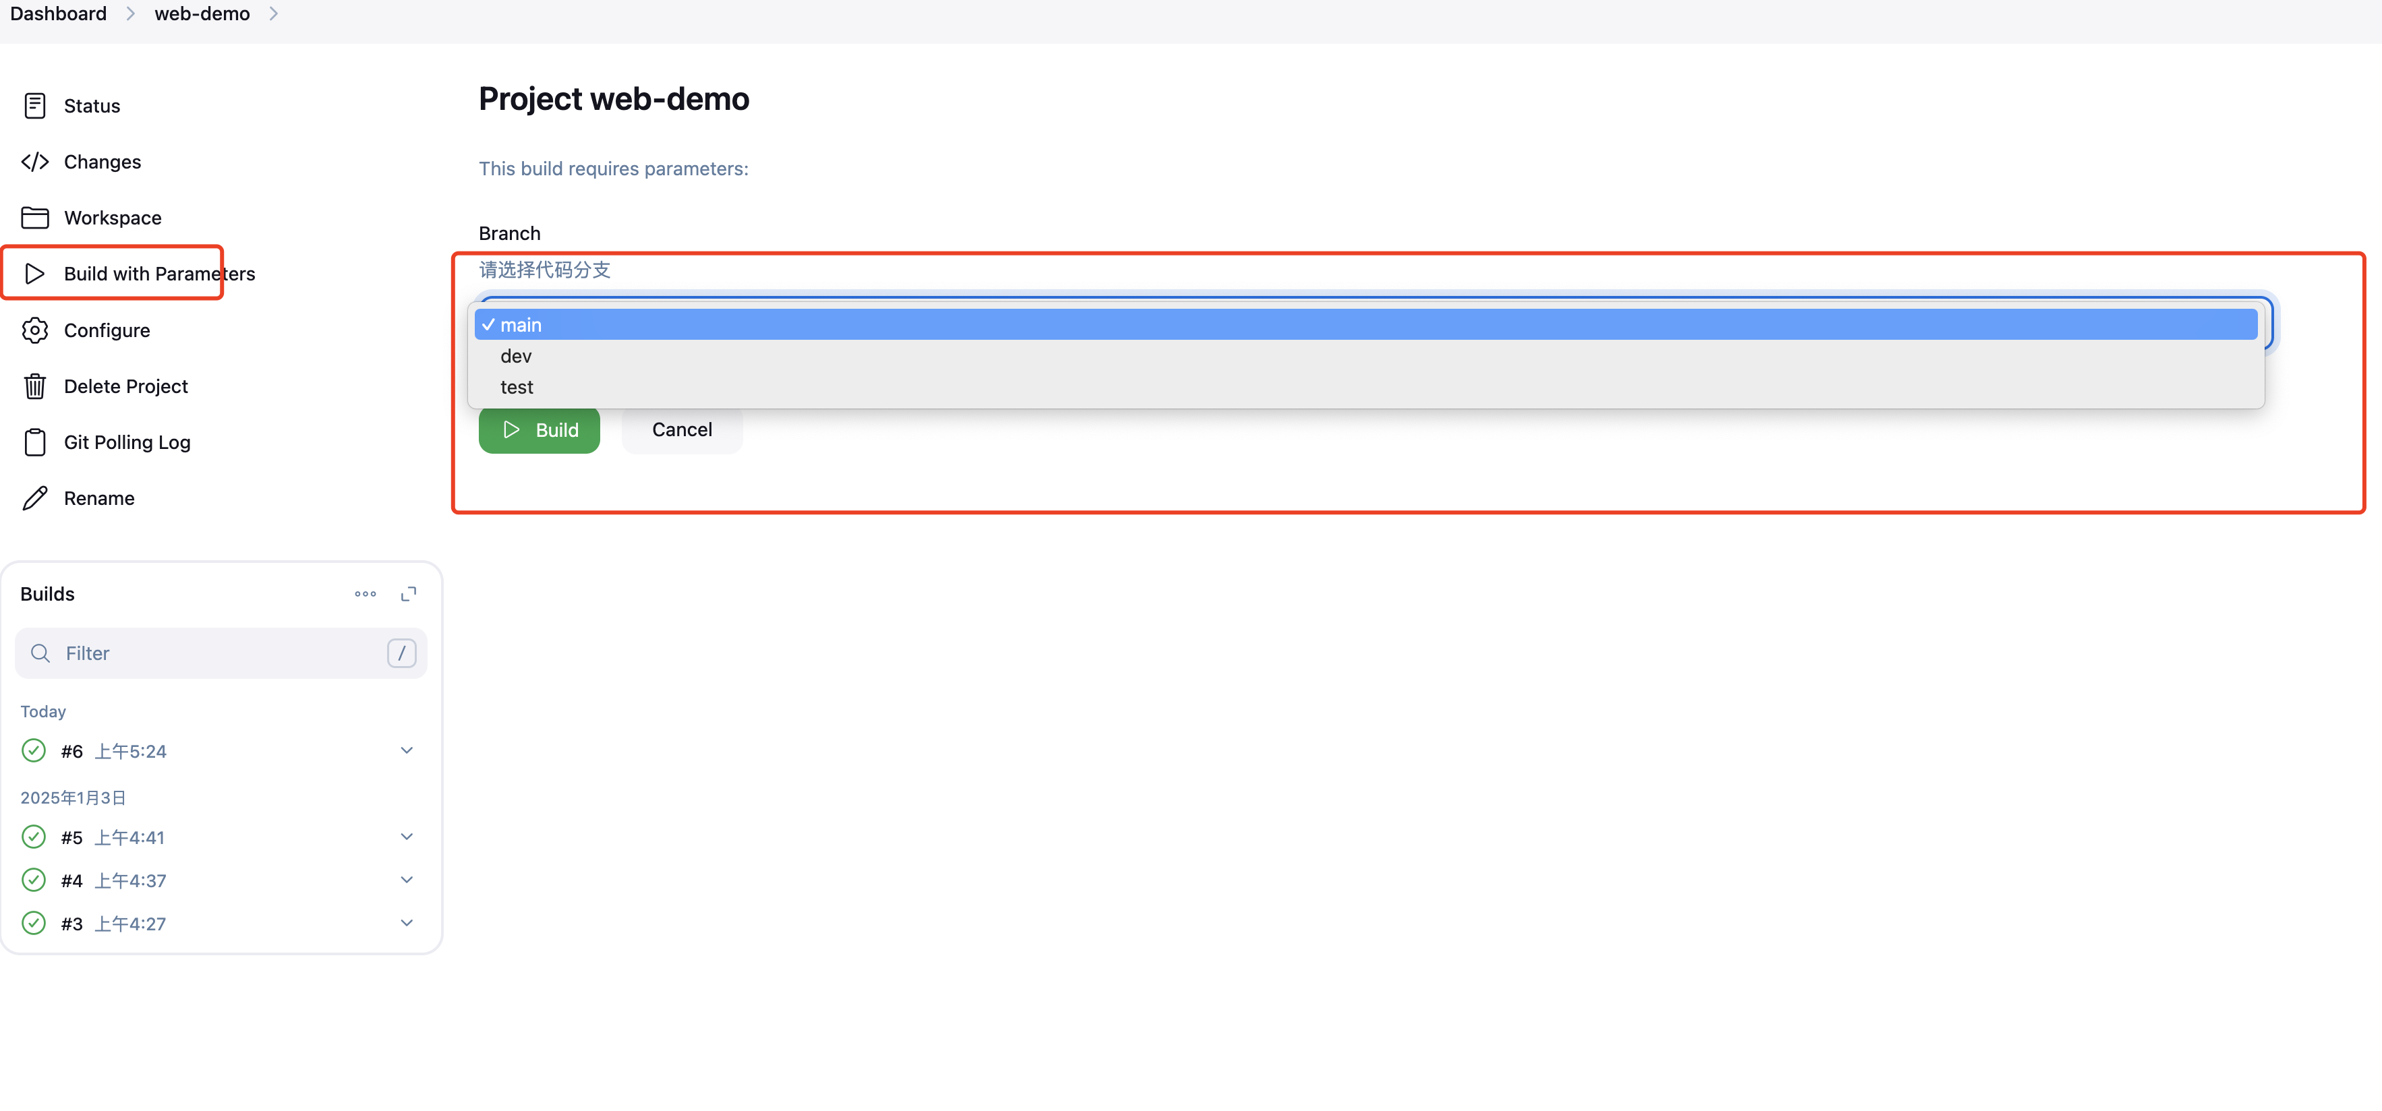
Task: Click the Git Polling Log clipboard icon
Action: point(34,443)
